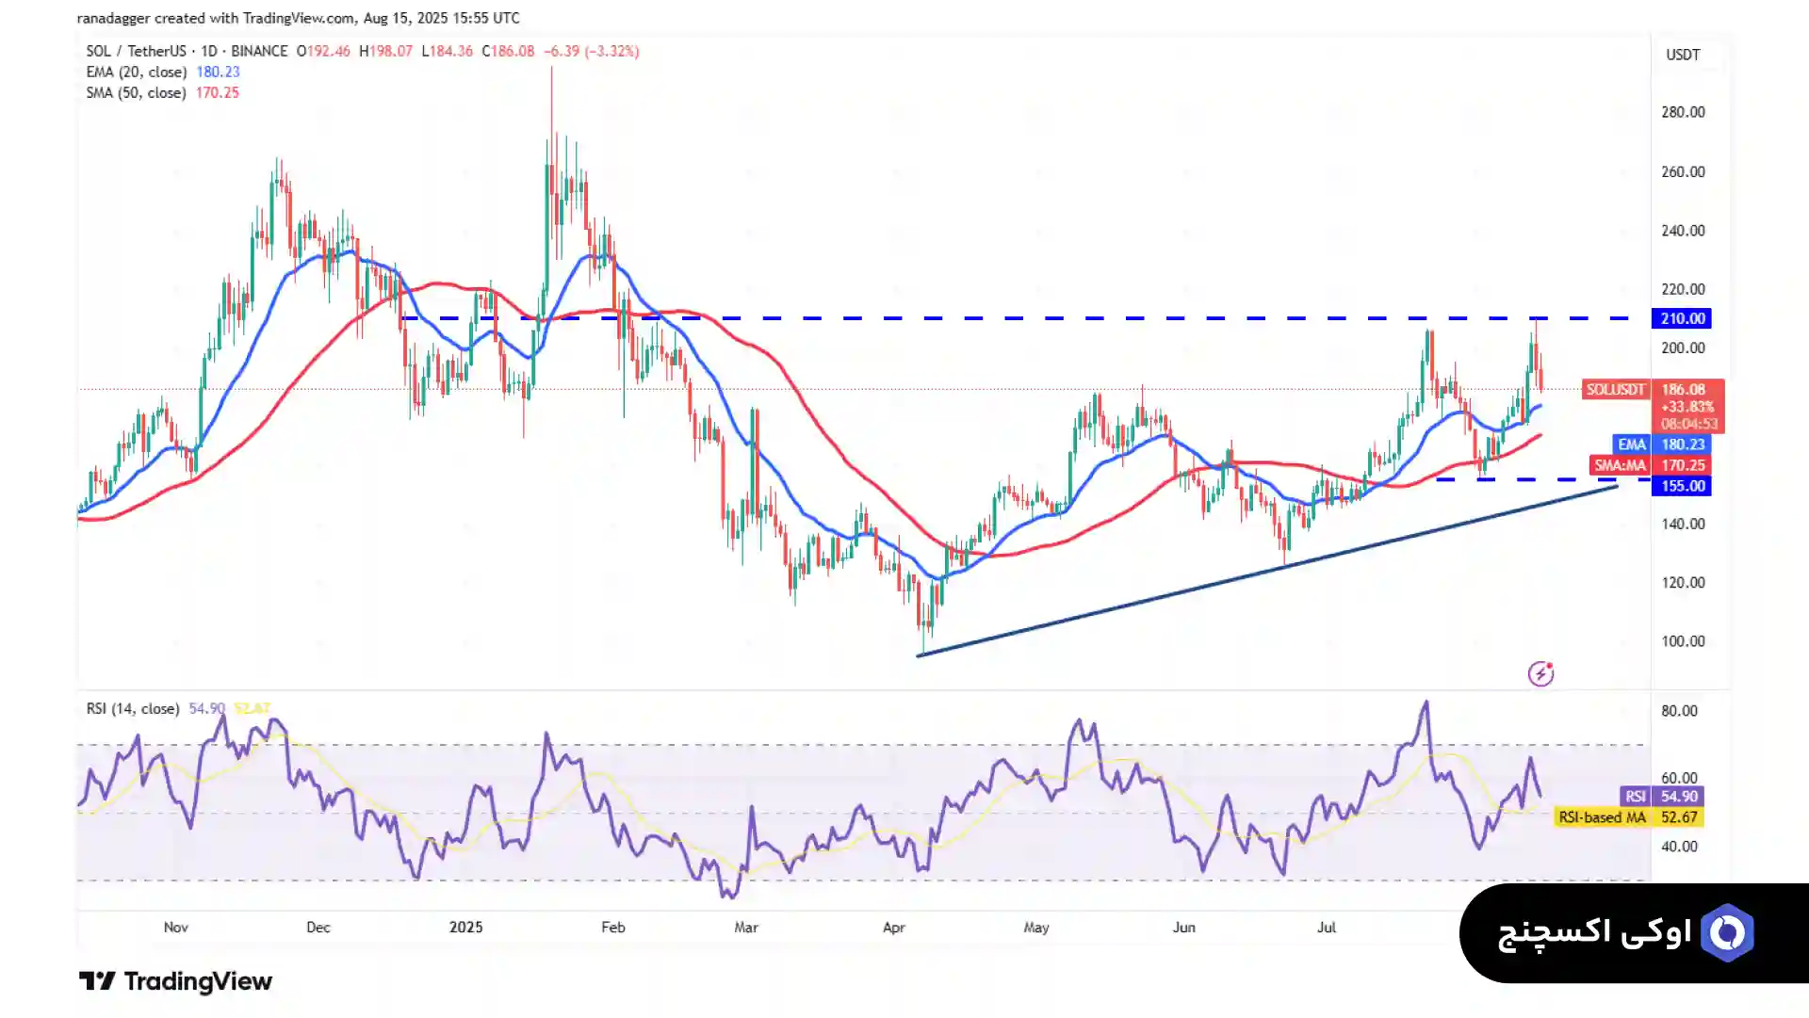The image size is (1809, 1018).
Task: Click the blue hexagon exchange logo icon
Action: pyautogui.click(x=1727, y=932)
